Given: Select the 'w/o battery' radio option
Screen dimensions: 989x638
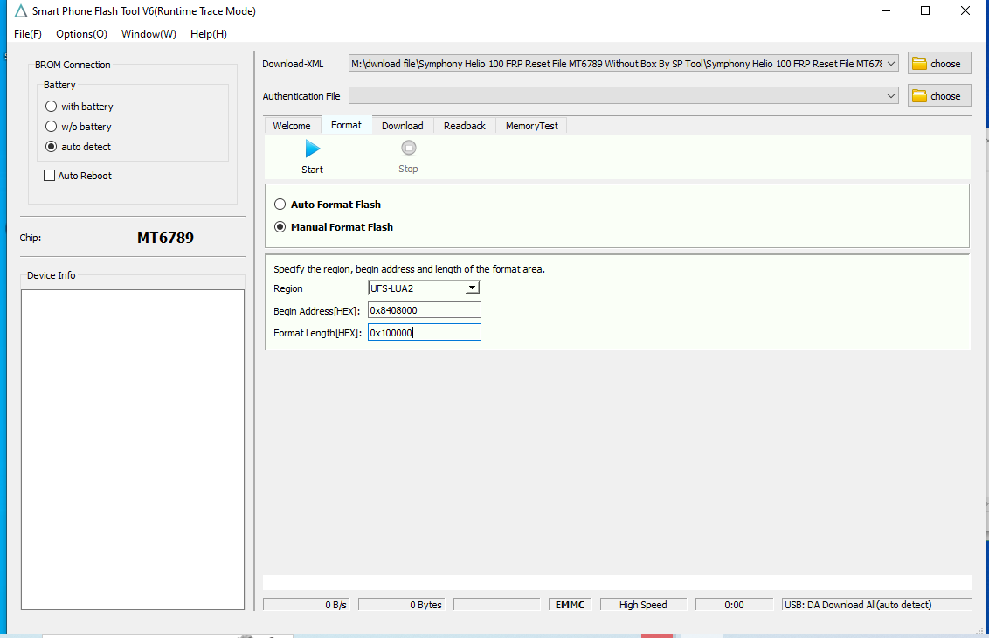Looking at the screenshot, I should tap(52, 127).
